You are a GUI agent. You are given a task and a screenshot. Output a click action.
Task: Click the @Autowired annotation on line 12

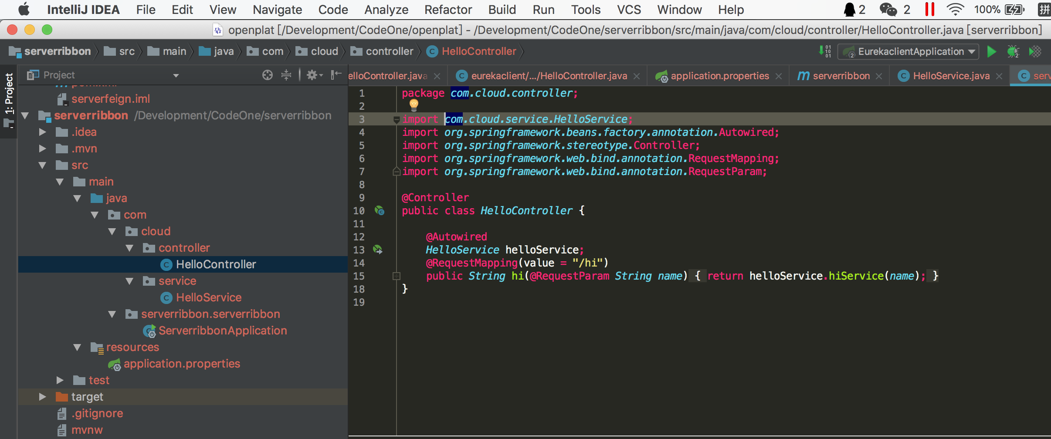pos(456,236)
